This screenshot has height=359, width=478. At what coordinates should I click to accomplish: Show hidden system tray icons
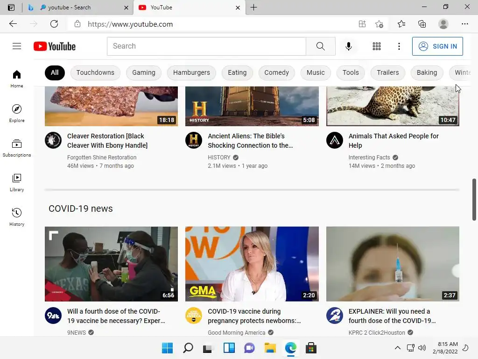click(398, 348)
